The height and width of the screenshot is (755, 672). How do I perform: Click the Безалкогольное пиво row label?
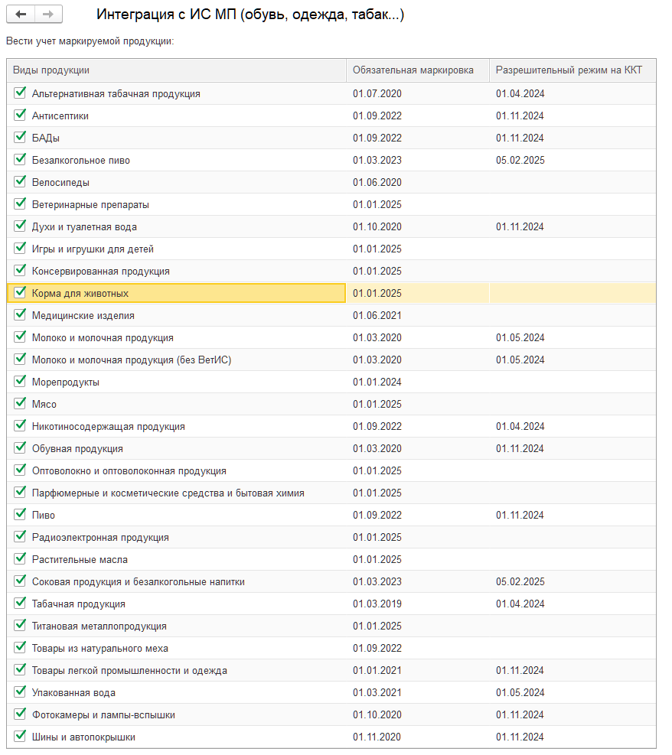[x=81, y=161]
